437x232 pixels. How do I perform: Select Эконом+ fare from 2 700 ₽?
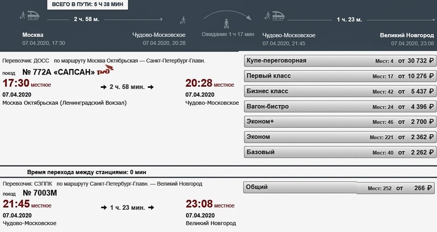[340, 121]
